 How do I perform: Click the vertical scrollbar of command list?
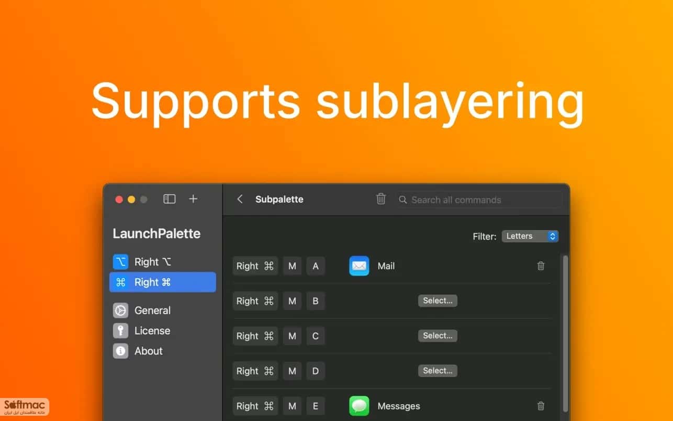565,333
